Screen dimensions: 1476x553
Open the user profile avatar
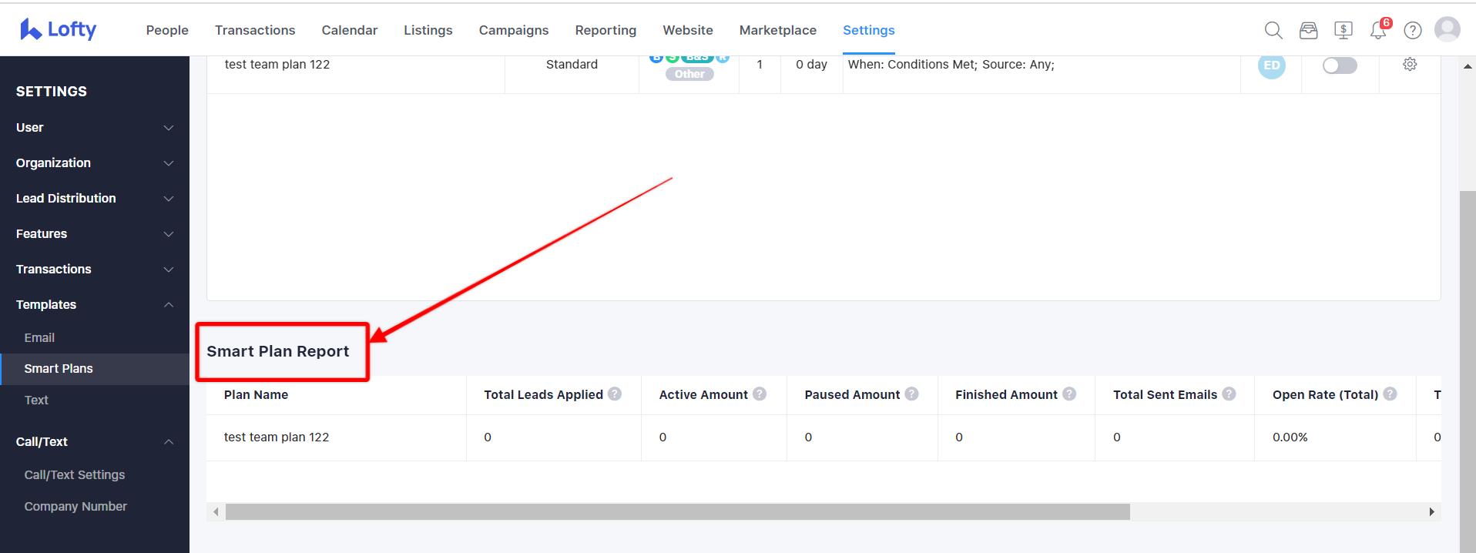1447,29
